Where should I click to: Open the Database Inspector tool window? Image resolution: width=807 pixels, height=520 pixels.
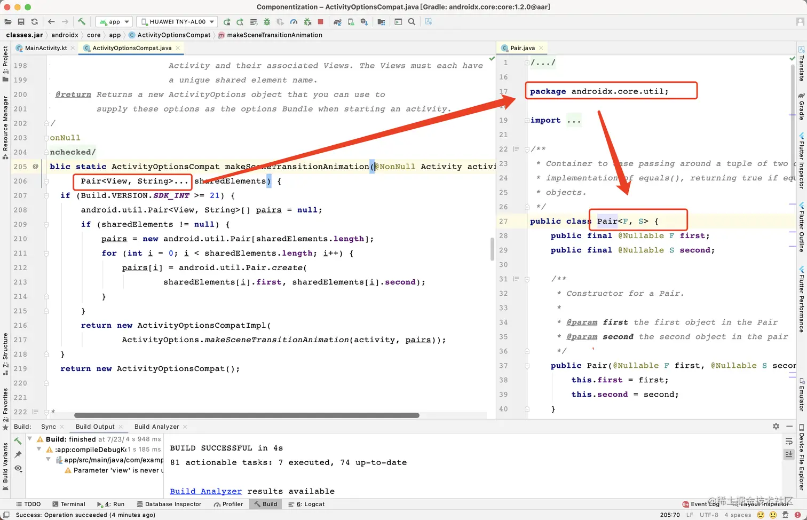(x=169, y=504)
